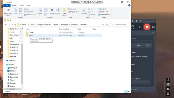Navigate back with the back arrow
Viewport: 174px width, 98px height.
pyautogui.click(x=6, y=24)
